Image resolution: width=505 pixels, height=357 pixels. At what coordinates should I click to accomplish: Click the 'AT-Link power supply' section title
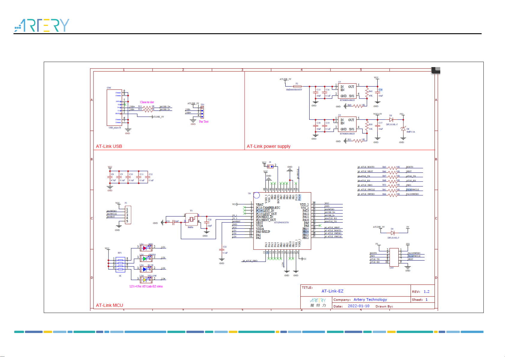tap(269, 146)
